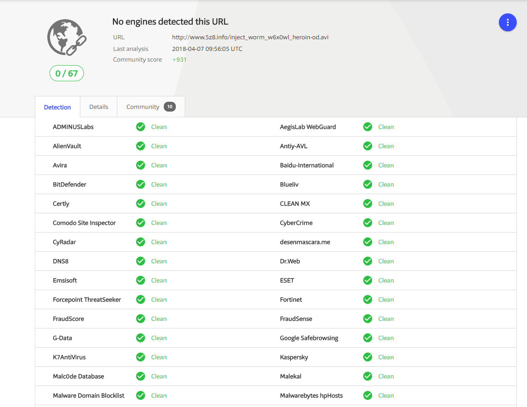527x407 pixels.
Task: Click the green checkmark for CyRadar
Action: coord(141,241)
